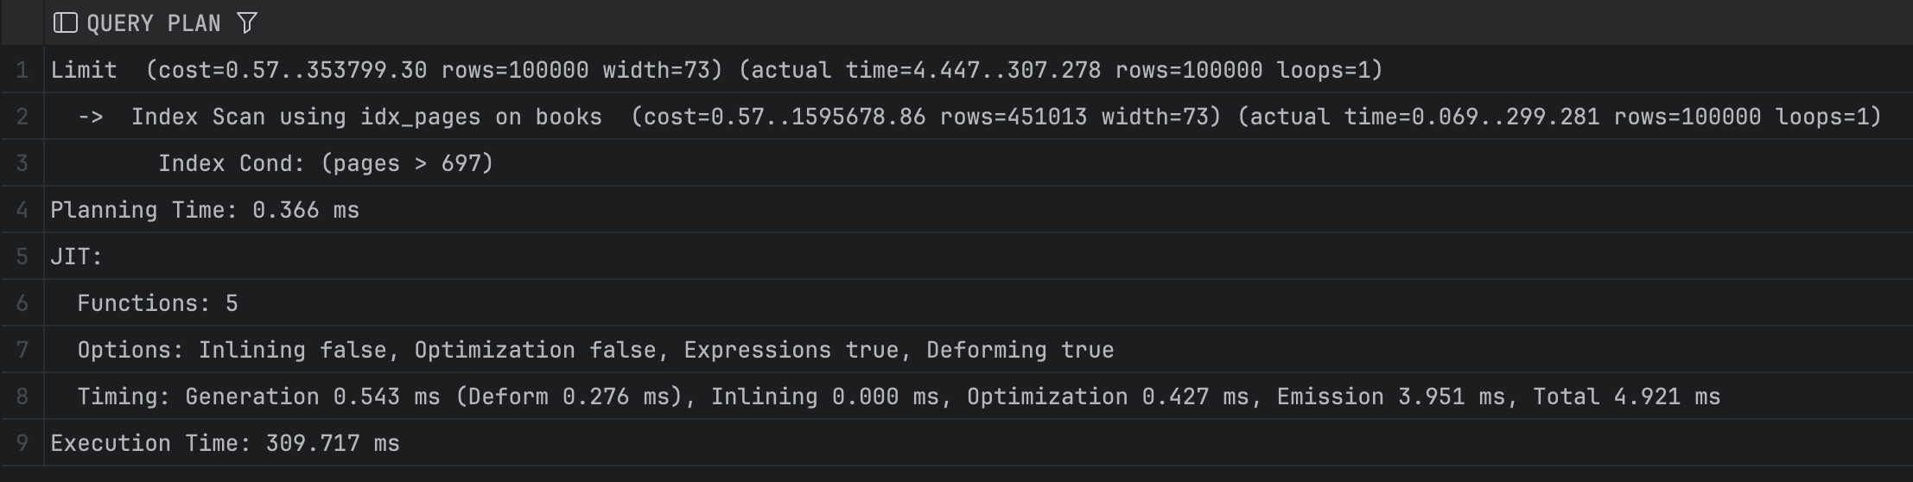The height and width of the screenshot is (482, 1913).
Task: Select row number 4 in the gutter
Action: point(22,210)
